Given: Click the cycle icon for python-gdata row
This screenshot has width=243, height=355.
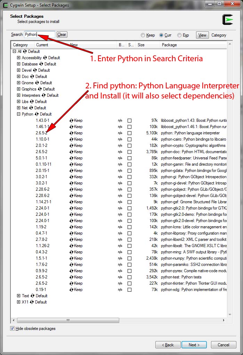Looking at the screenshot, I should [71, 171].
